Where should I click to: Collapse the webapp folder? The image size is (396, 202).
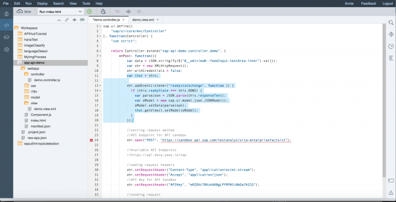pyautogui.click(x=23, y=68)
